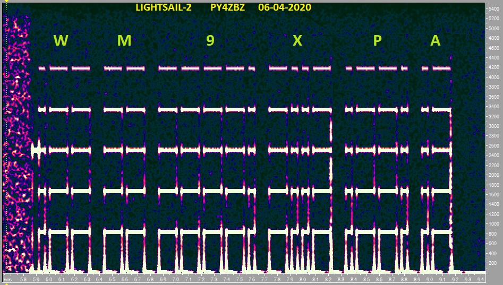503x285 pixels.
Task: Click the 8.0 tick on the time axis
Action: pos(303,280)
